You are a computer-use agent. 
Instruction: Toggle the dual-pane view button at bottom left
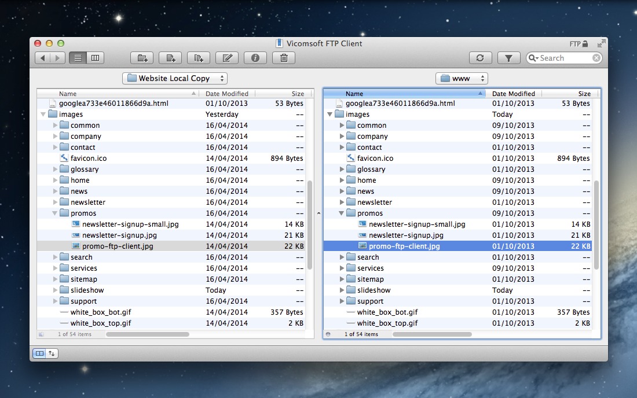click(39, 353)
